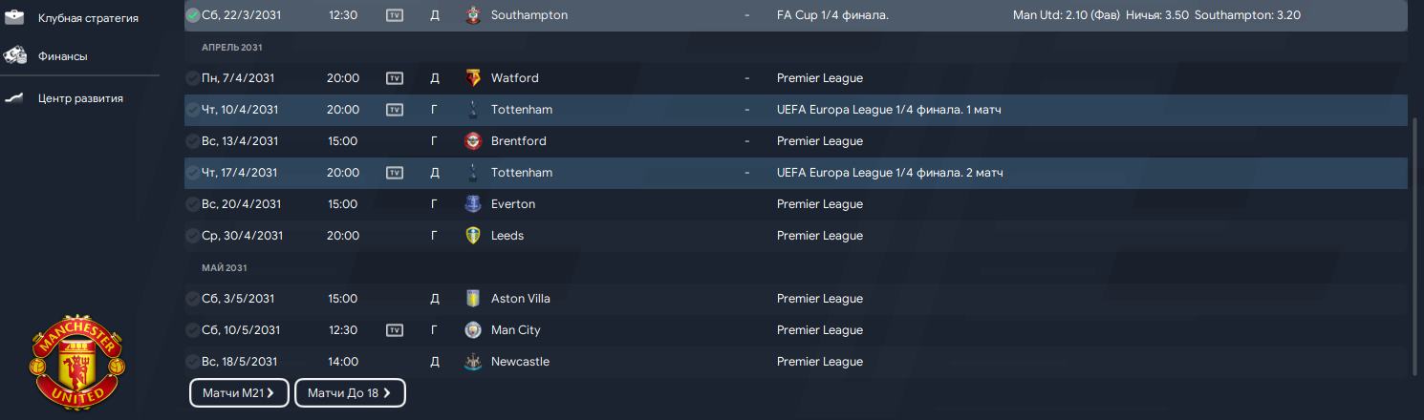Click the Leeds team name link
Image resolution: width=1424 pixels, height=420 pixels.
pyautogui.click(x=507, y=236)
